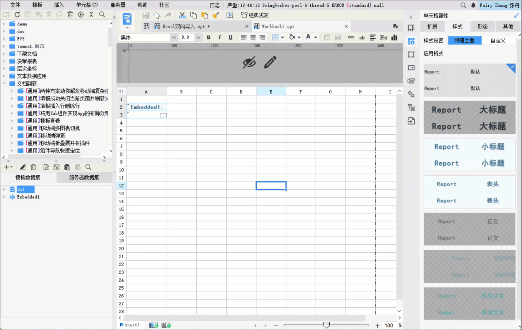Click the zoom slider handle
The width and height of the screenshot is (522, 330).
pyautogui.click(x=327, y=325)
